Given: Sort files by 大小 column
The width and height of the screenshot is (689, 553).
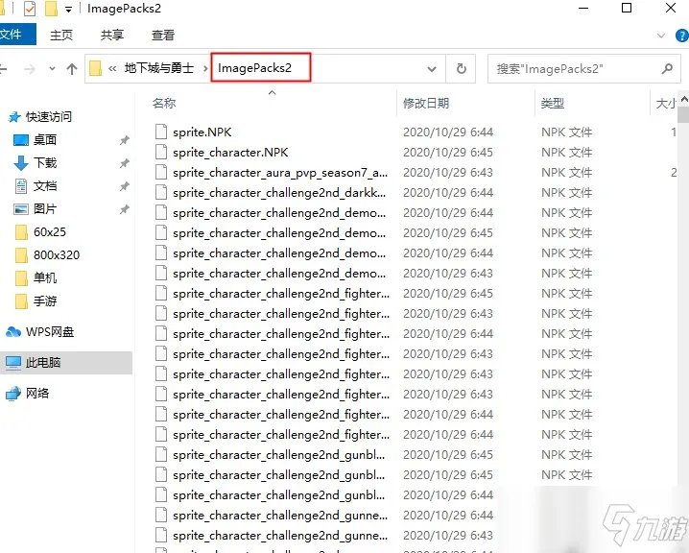Looking at the screenshot, I should (x=666, y=104).
